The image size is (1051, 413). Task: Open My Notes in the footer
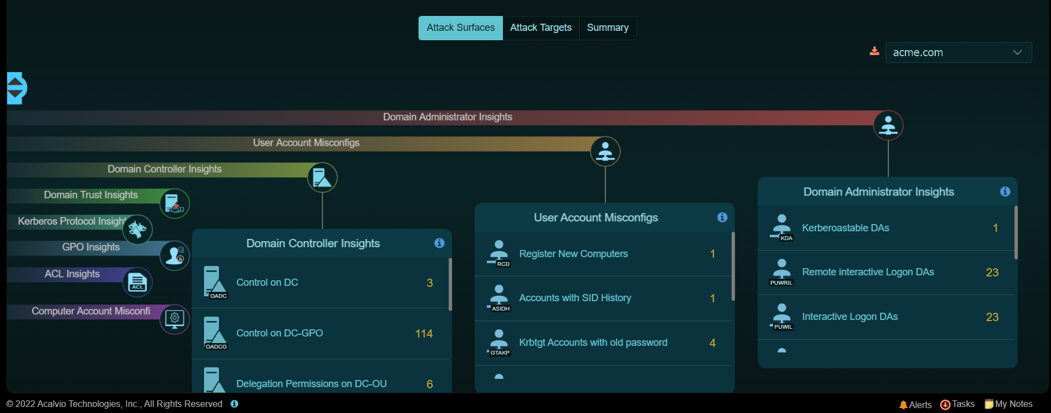click(1009, 404)
